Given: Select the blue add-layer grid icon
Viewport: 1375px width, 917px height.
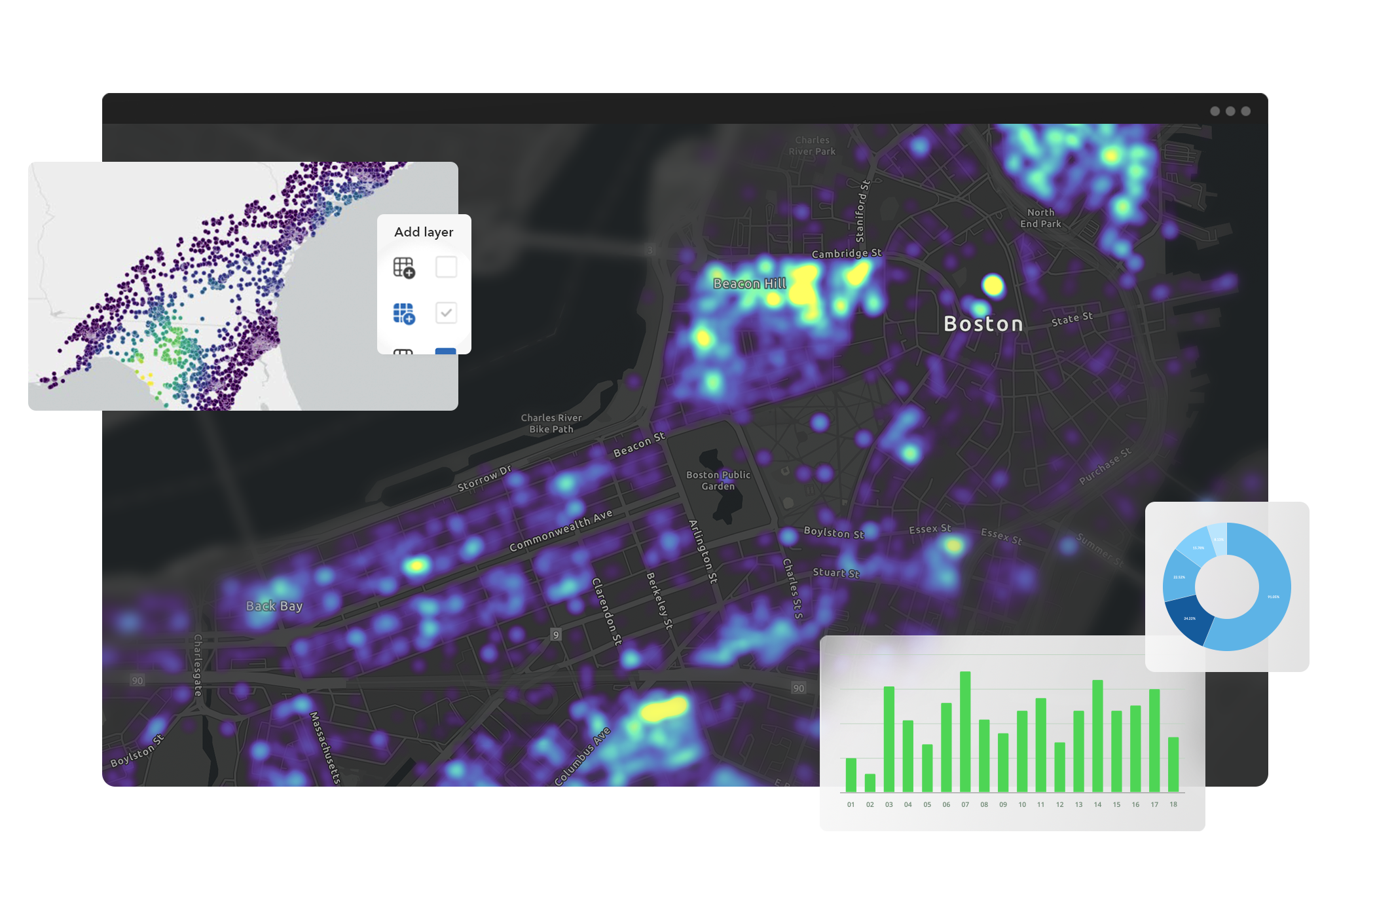Looking at the screenshot, I should pos(403,314).
